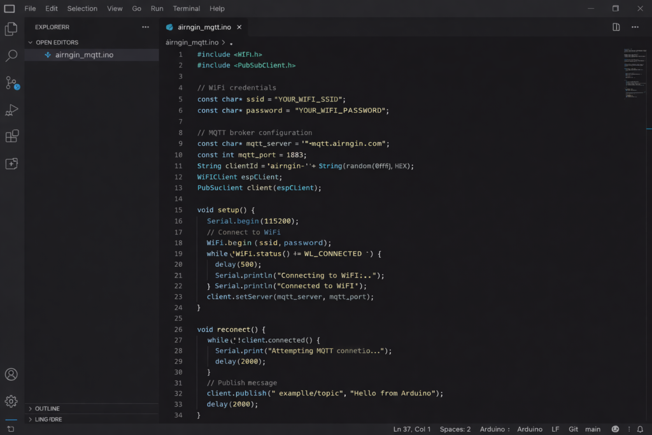
Task: Click the split editor icon
Action: [x=616, y=27]
